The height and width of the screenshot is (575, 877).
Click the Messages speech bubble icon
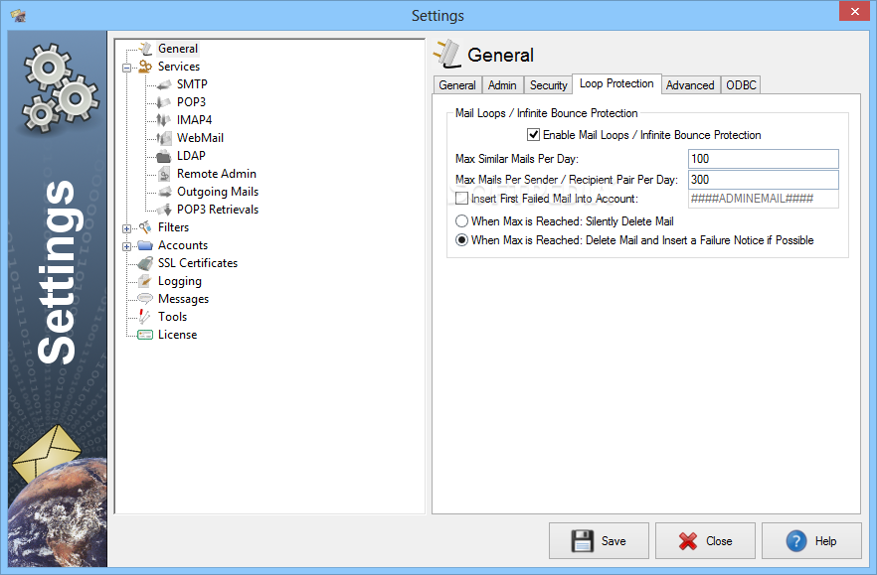[x=145, y=298]
